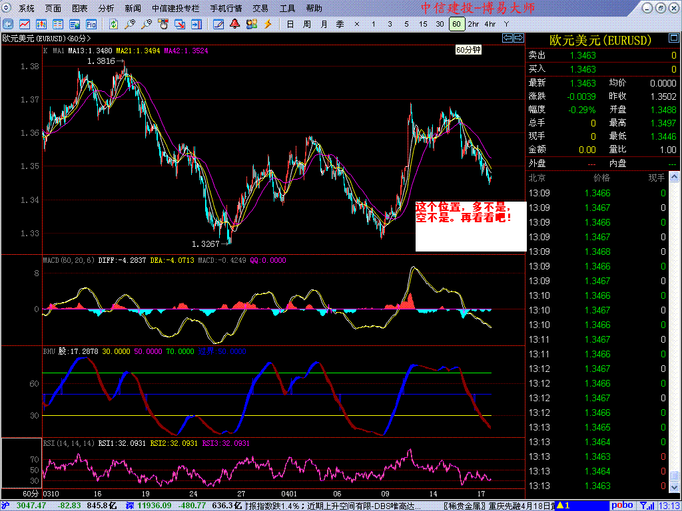Open the 中信建投专栏 menu

[176, 8]
